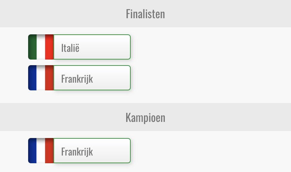Click red stripe of finalist French flag
The image size is (291, 172).
pos(49,78)
